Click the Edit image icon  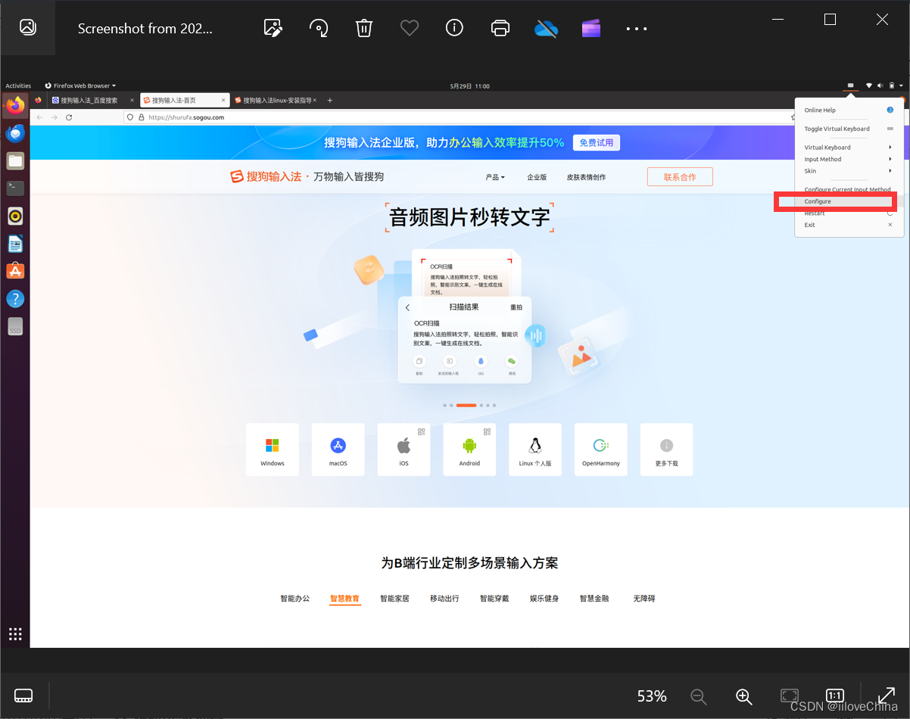(273, 28)
